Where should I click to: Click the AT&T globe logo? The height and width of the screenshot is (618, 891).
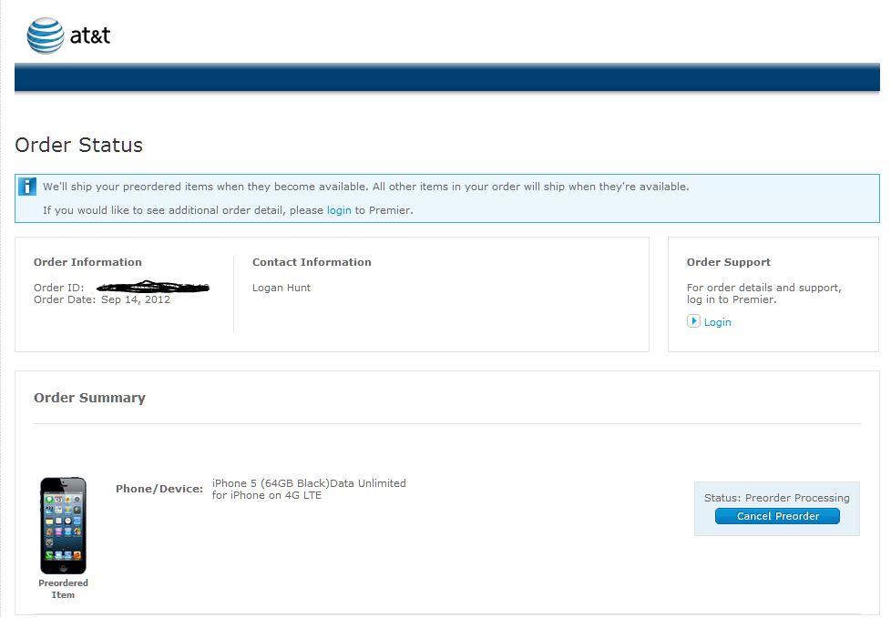[46, 35]
